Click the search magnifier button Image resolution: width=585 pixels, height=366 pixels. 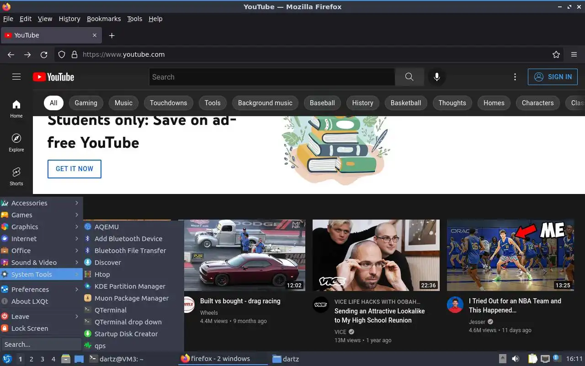[409, 77]
